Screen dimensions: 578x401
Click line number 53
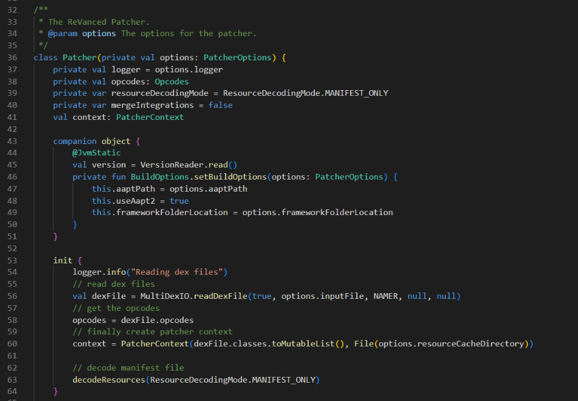click(x=12, y=260)
